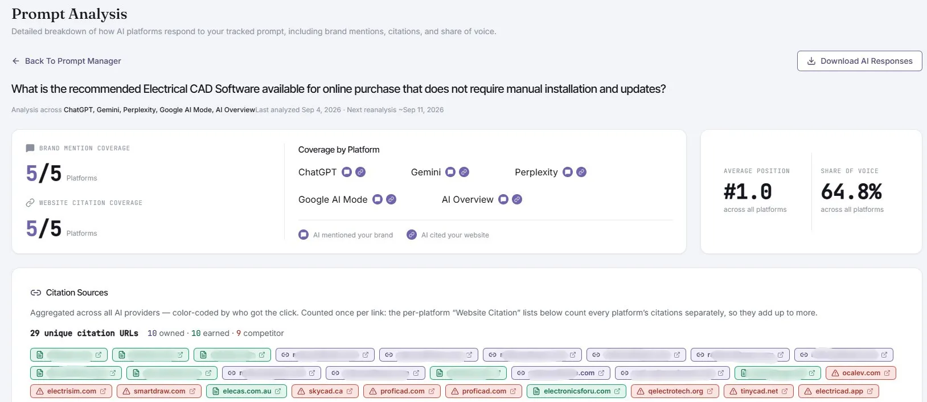Click the '9 competitor' count
The height and width of the screenshot is (402, 927).
pyautogui.click(x=260, y=333)
